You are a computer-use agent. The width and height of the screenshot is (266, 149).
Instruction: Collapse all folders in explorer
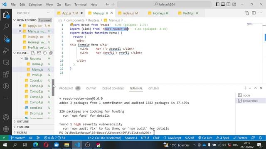[51, 53]
